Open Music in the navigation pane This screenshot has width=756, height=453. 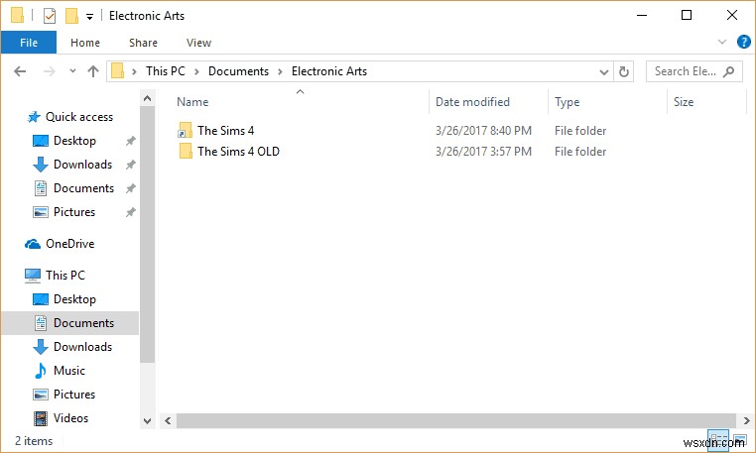[x=68, y=370]
